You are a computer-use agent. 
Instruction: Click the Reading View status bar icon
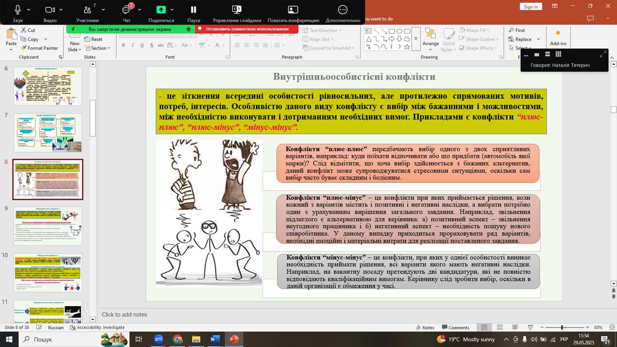pyautogui.click(x=515, y=327)
